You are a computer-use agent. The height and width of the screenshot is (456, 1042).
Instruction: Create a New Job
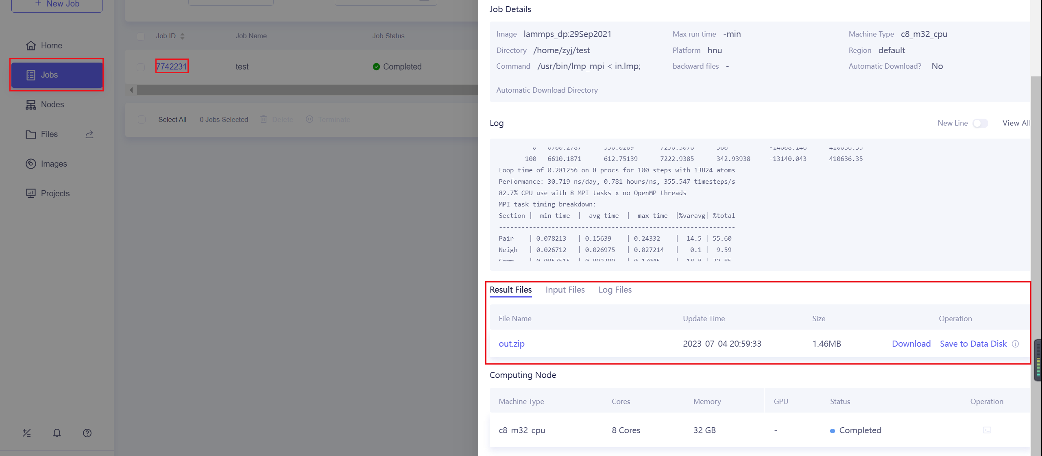click(57, 4)
